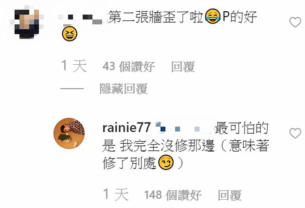
Task: View the 148 個讚好 likes list
Action: pos(173,195)
